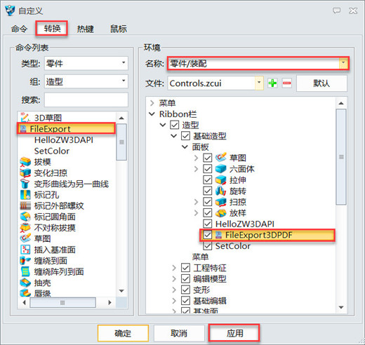Open the 名称 environment dropdown
Viewport: 365px width, 345px height.
pyautogui.click(x=258, y=63)
